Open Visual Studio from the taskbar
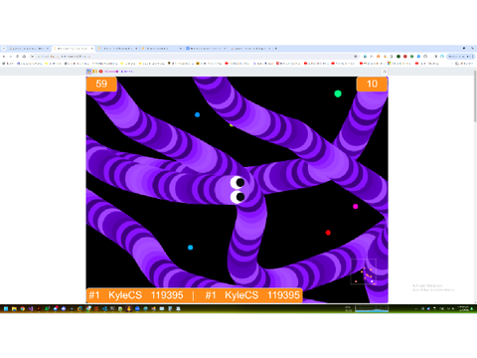477x358 pixels. pyautogui.click(x=31, y=308)
